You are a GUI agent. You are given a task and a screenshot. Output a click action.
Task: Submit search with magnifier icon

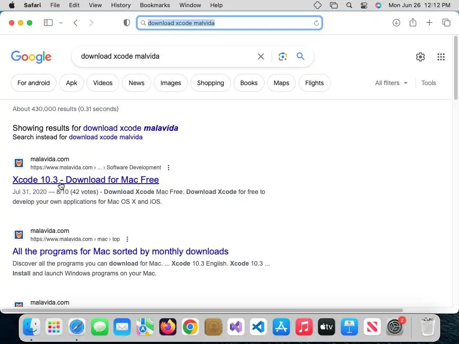[301, 56]
